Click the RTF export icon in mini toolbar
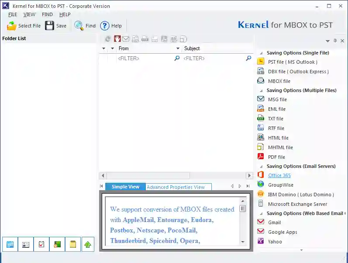Viewport: 348px width, 263px height. (x=155, y=39)
